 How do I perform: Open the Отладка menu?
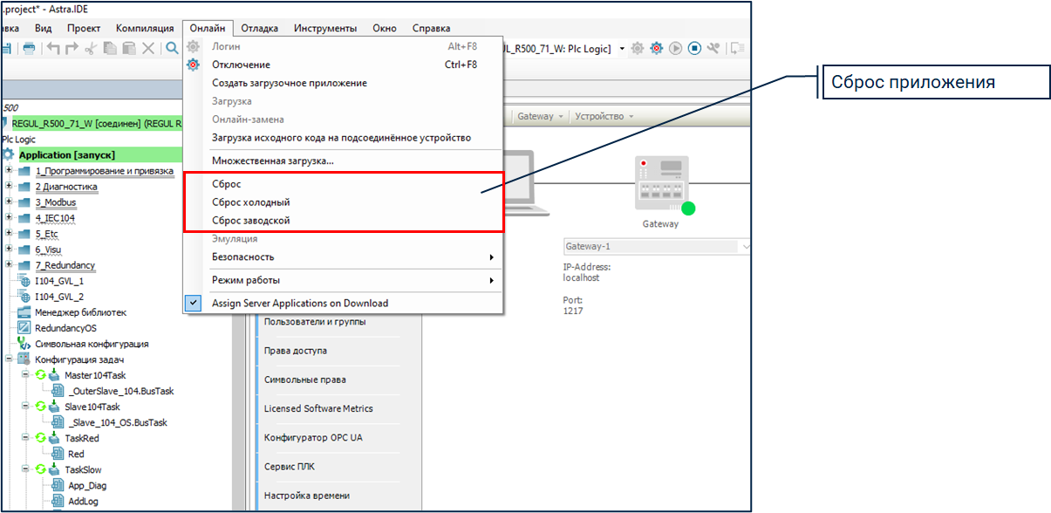(259, 28)
